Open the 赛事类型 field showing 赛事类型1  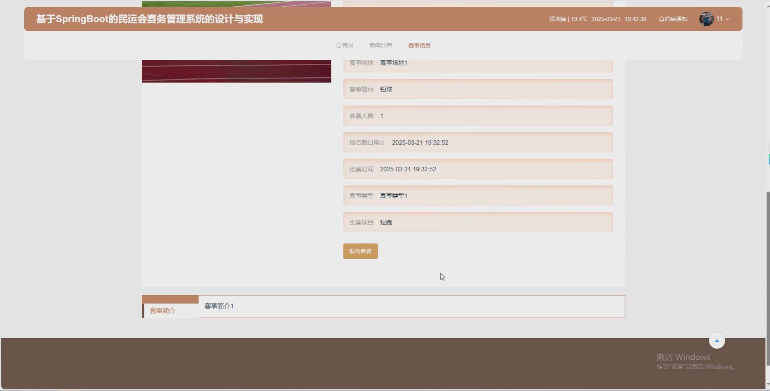click(477, 195)
